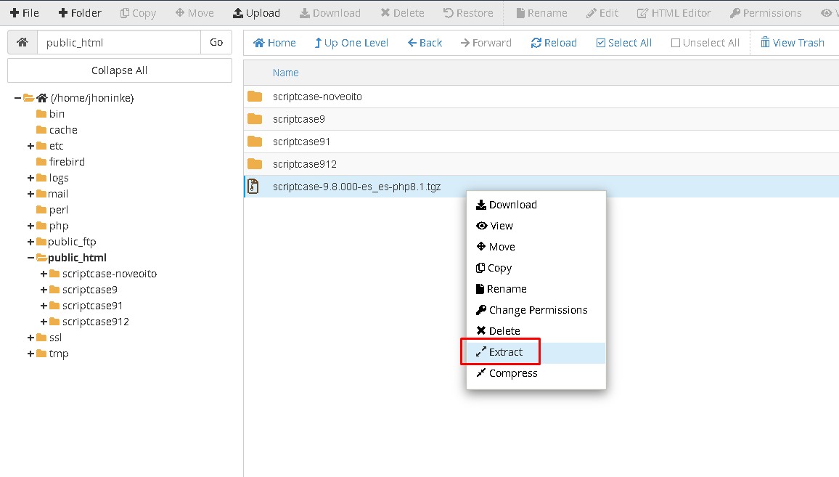Reload the file listing
Image resolution: width=839 pixels, height=477 pixels.
[554, 43]
